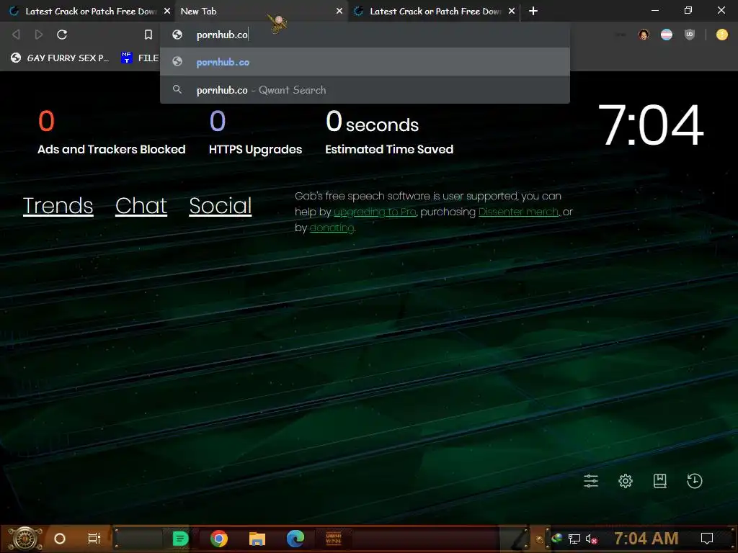Click the large 7:04 clock

tap(651, 125)
